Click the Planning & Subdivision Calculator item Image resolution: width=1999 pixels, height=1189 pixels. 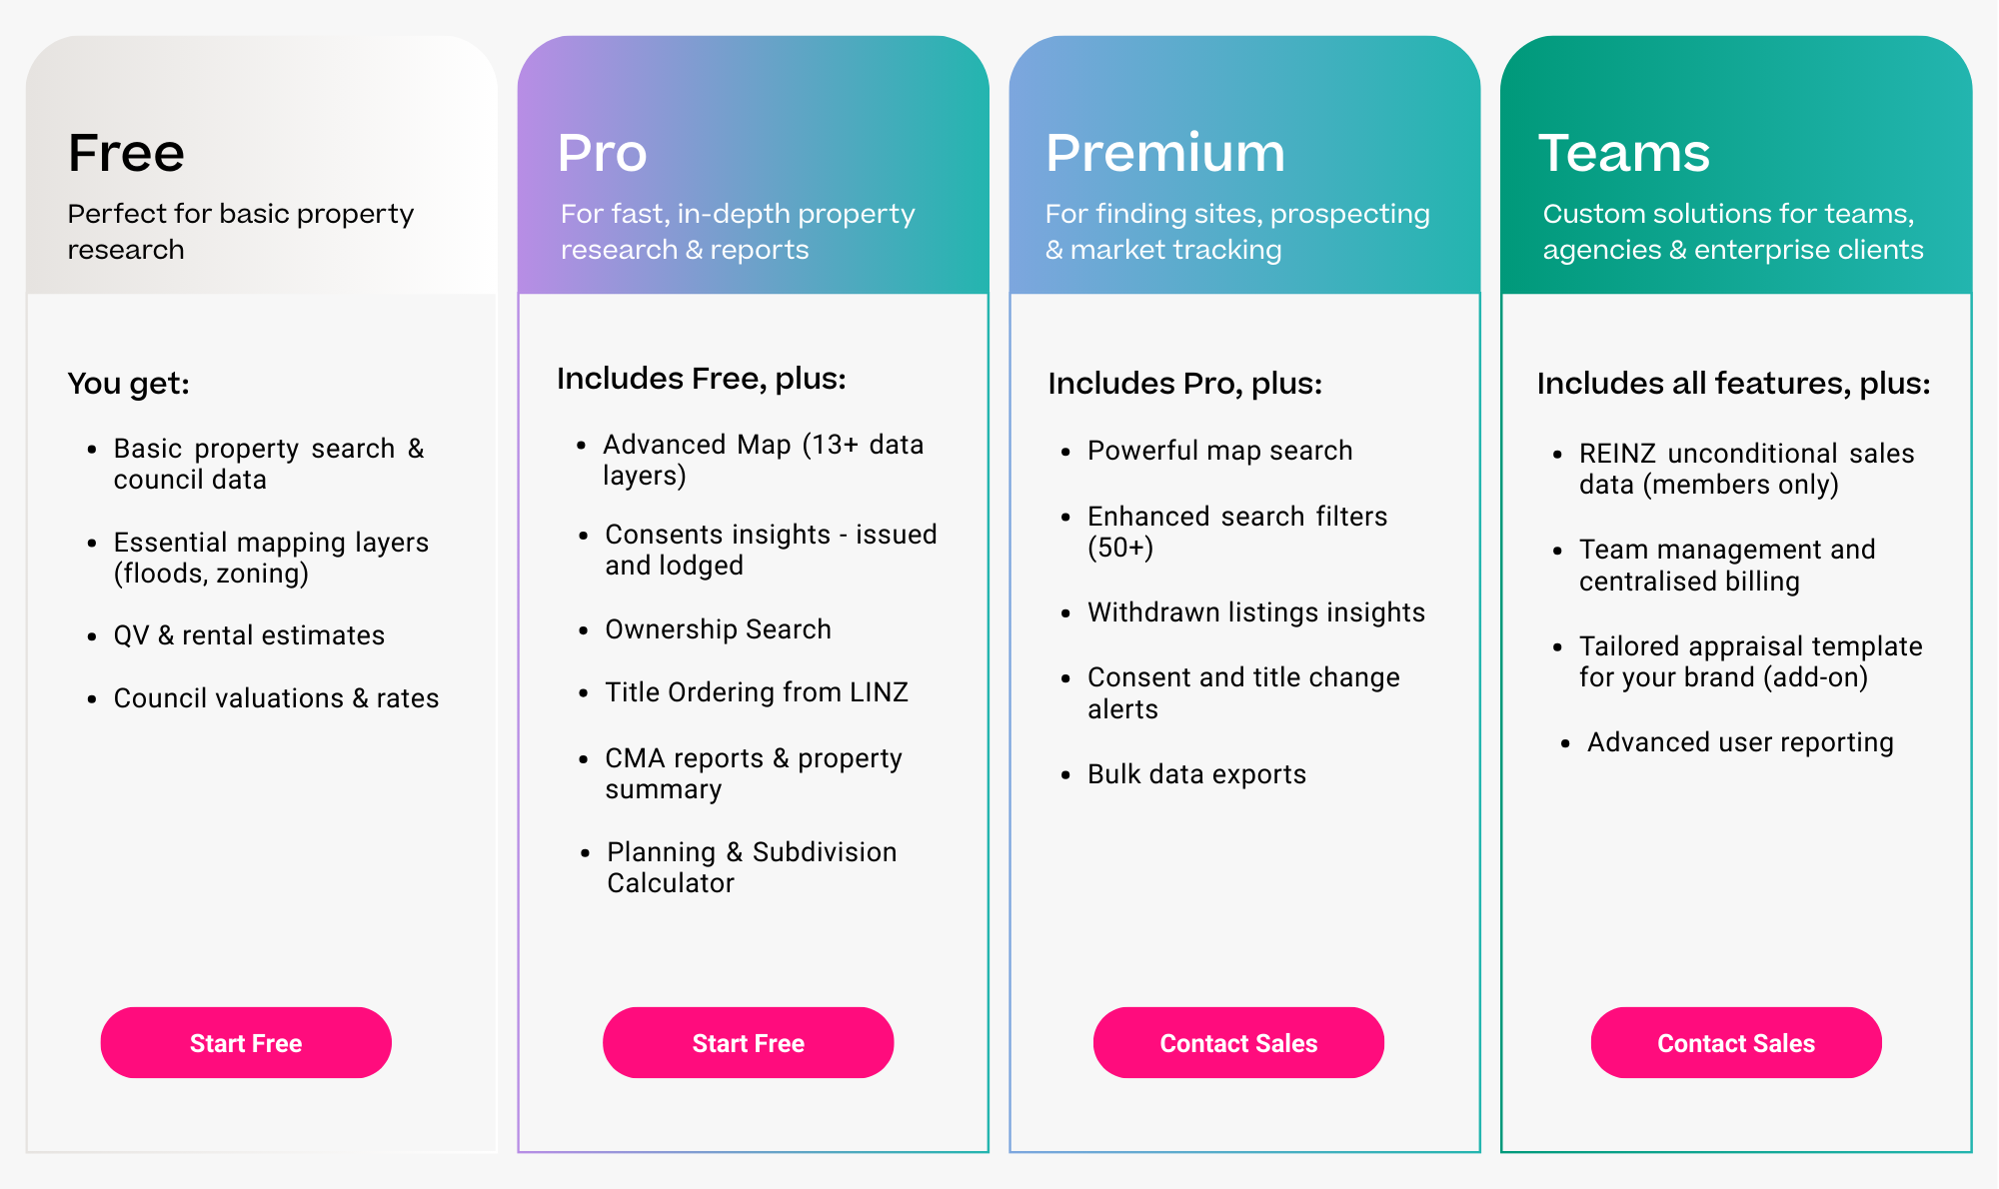pyautogui.click(x=751, y=866)
